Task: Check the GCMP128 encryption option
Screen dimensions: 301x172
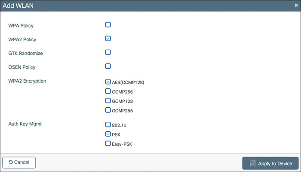Action: pos(108,101)
